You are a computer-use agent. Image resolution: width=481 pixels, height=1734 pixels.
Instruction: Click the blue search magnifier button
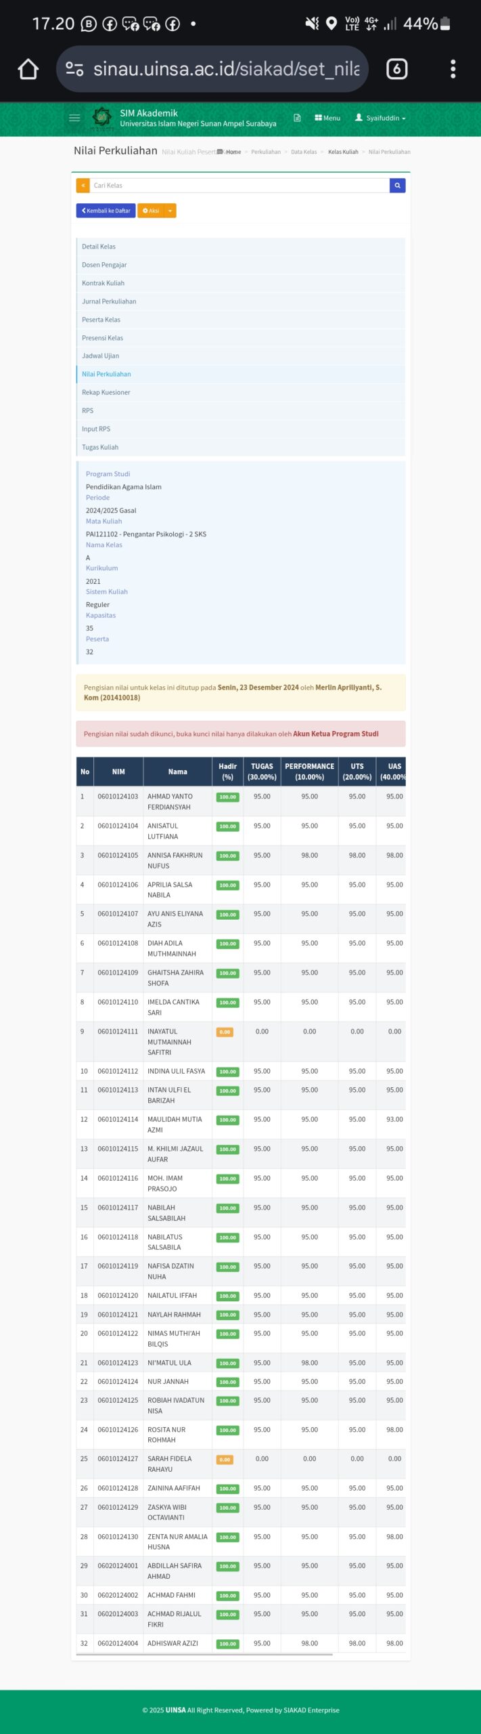(x=398, y=185)
